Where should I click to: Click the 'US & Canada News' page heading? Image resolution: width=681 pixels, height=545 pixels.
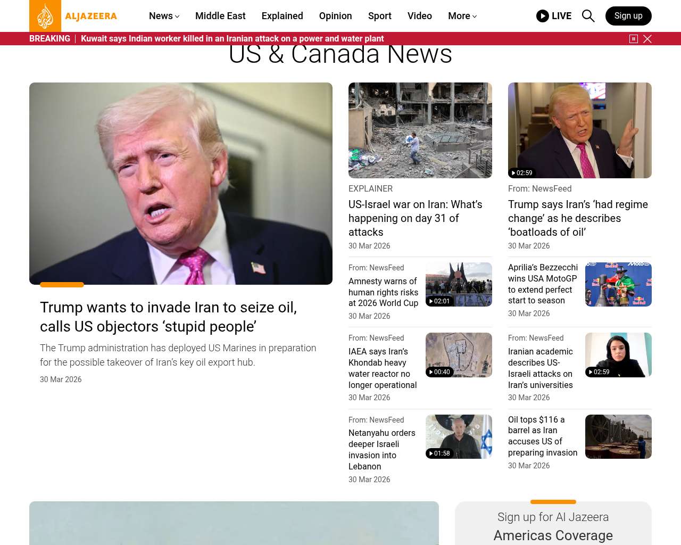click(340, 54)
